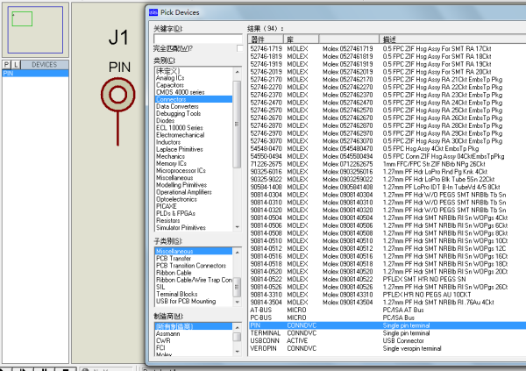526x371 pixels.
Task: Click the P pick-devices button
Action: (6, 65)
